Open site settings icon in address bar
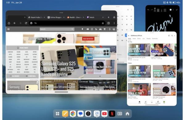Screen dimensions: 185x120 point(35,23)
